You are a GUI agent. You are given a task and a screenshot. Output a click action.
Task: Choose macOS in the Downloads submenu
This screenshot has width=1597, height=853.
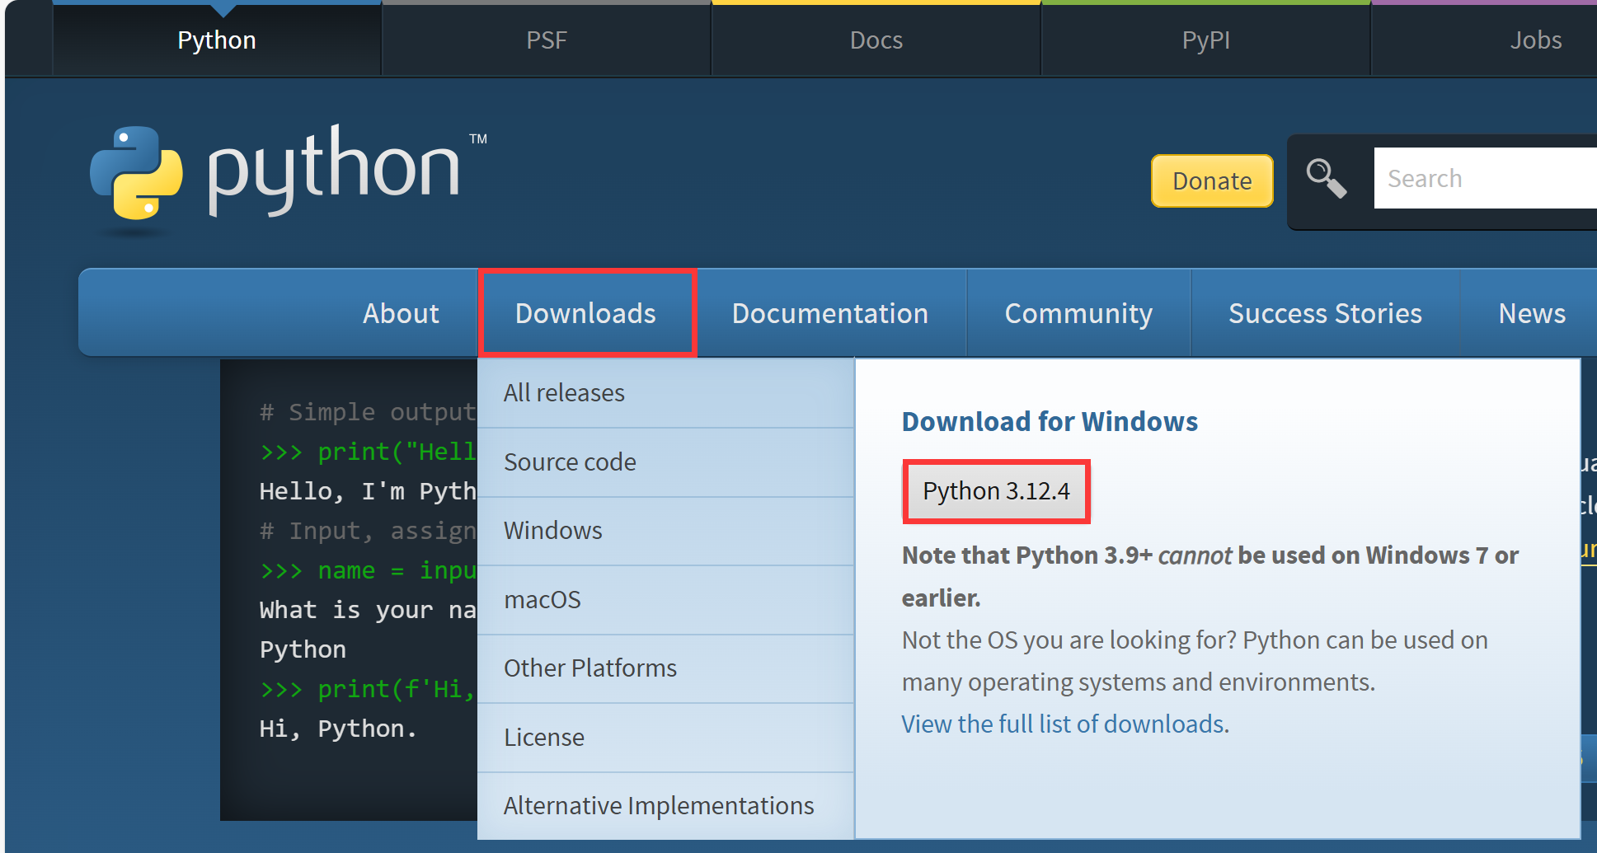665,600
